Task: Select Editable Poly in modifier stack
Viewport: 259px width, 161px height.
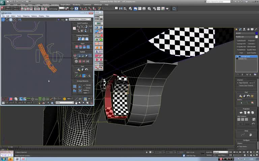Action: coord(243,59)
